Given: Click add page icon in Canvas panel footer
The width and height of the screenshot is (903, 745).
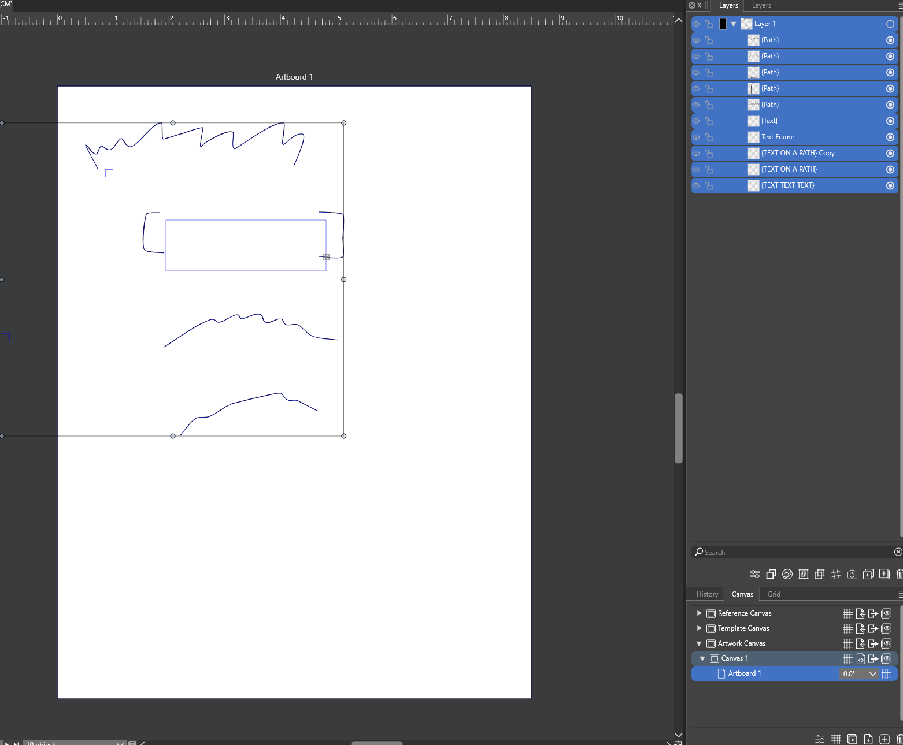Looking at the screenshot, I should click(868, 739).
